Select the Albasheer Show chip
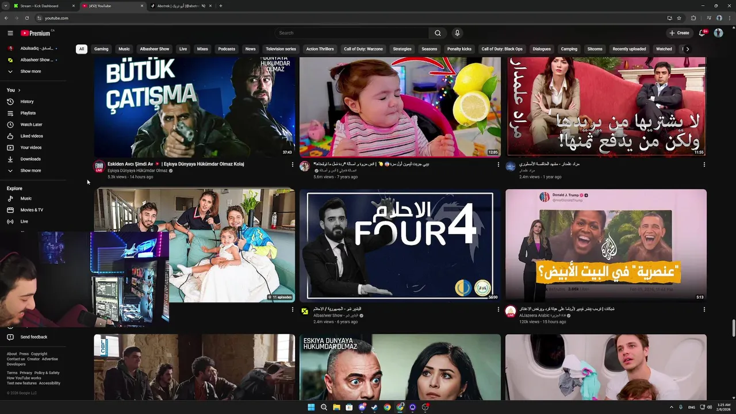This screenshot has width=736, height=414. (x=155, y=49)
